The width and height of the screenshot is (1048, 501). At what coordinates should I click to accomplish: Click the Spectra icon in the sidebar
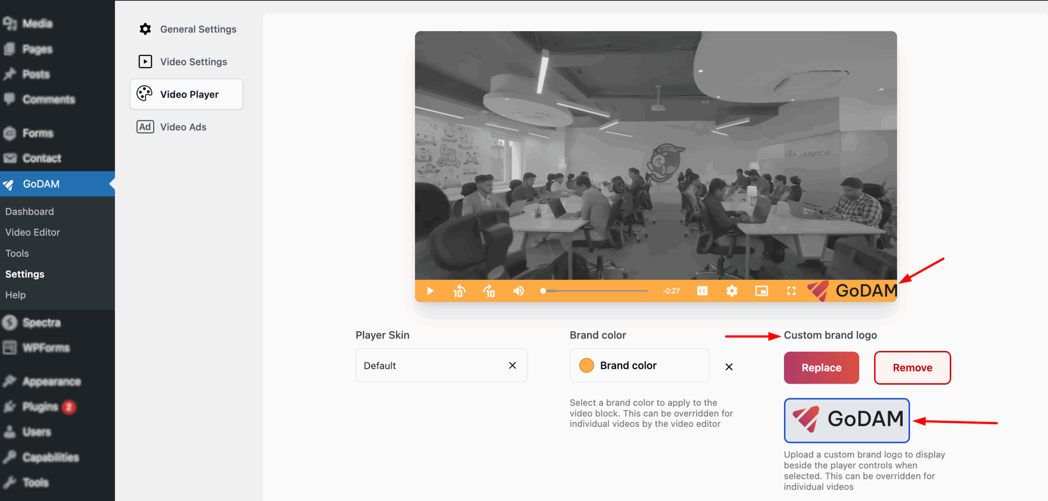coord(10,322)
